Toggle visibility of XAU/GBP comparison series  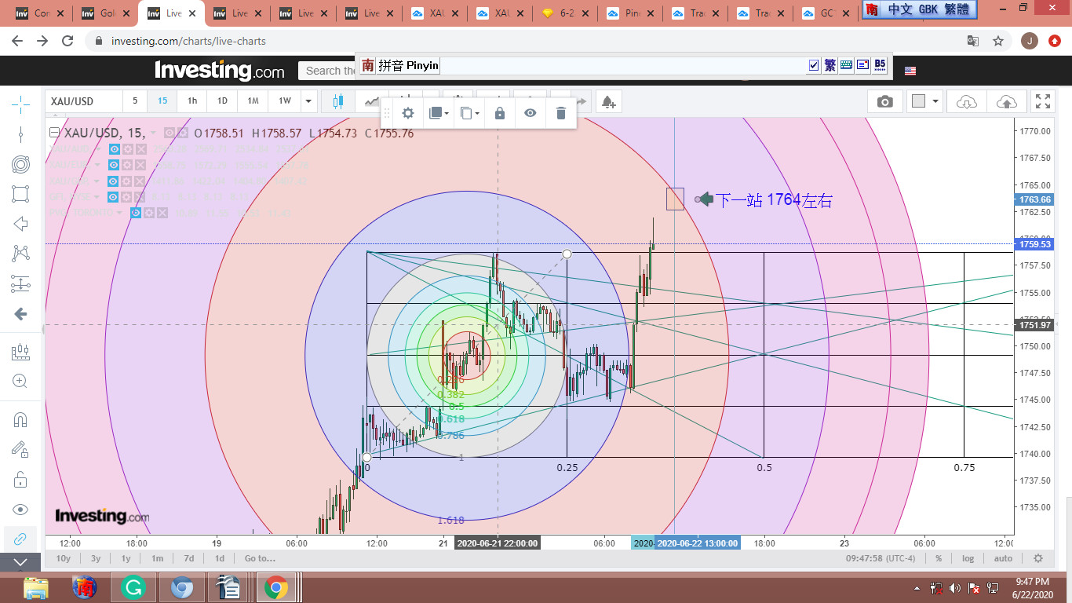pyautogui.click(x=114, y=181)
